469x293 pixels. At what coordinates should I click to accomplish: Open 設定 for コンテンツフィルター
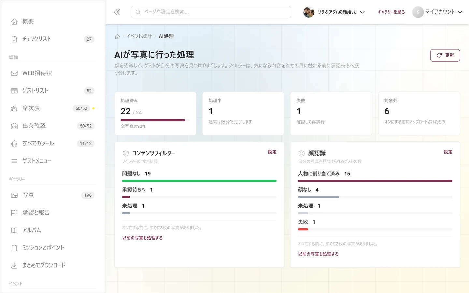pos(272,152)
